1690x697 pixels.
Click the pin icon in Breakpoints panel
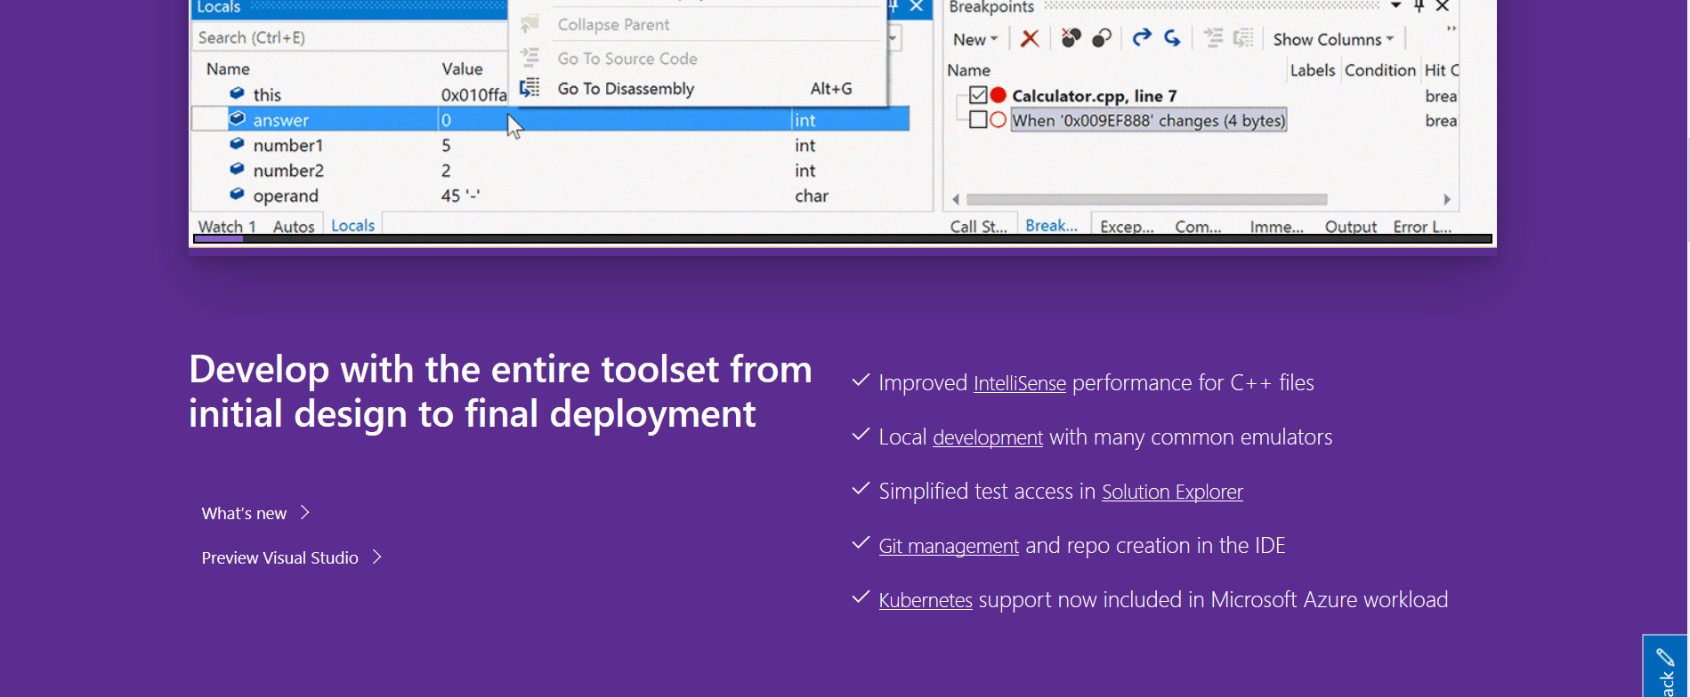(x=1419, y=6)
